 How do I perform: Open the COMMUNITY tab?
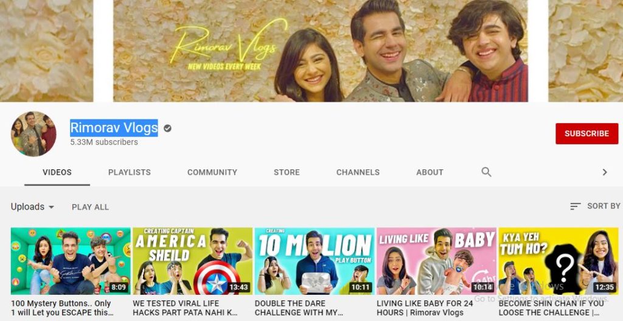212,172
